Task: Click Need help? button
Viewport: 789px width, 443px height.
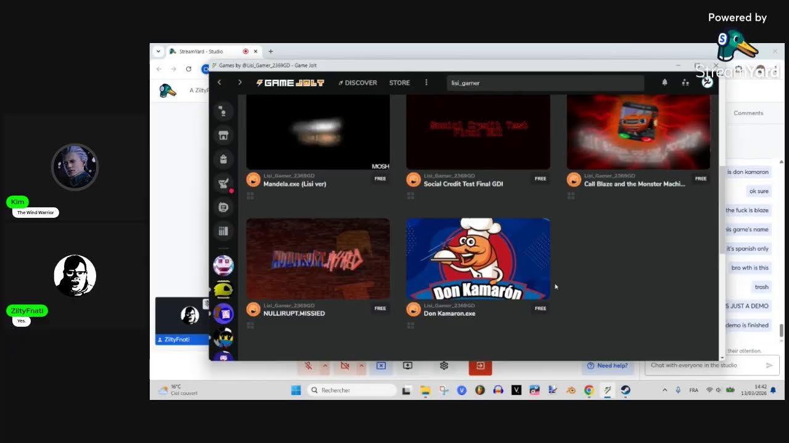Action: coord(607,365)
